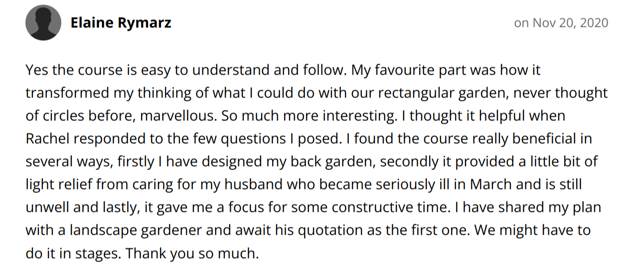This screenshot has height=272, width=635.
Task: Click the phrase "light relief" in the text
Action: 59,185
